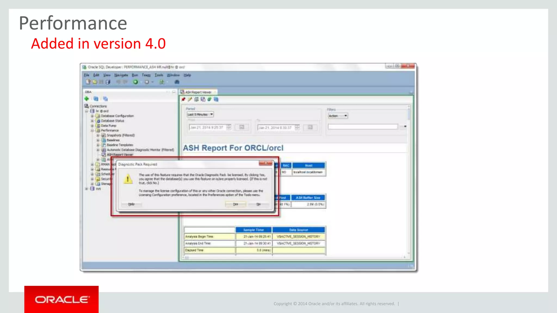Click the green Run toolbar icon

click(x=135, y=82)
